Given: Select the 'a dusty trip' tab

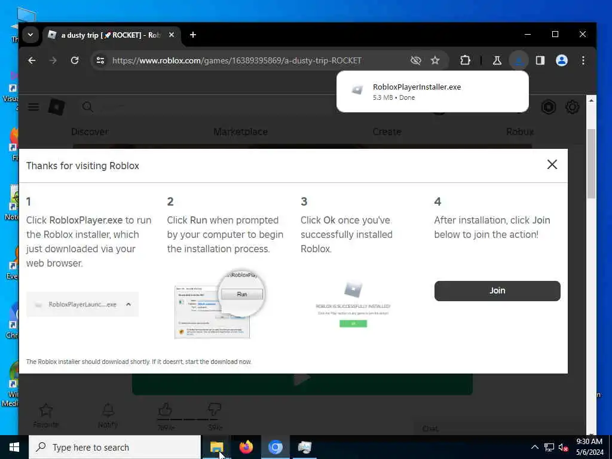Looking at the screenshot, I should click(x=111, y=35).
